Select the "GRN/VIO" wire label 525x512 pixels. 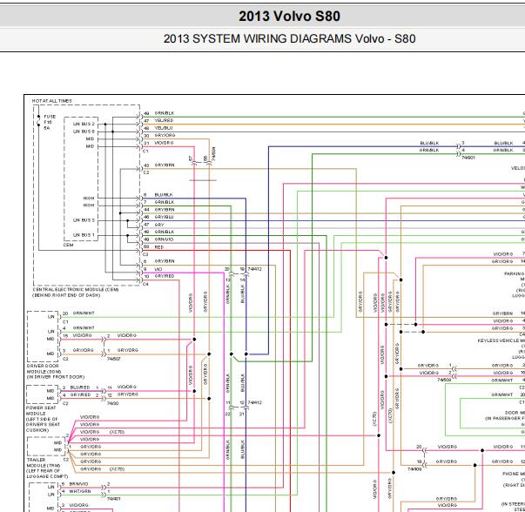(x=164, y=239)
